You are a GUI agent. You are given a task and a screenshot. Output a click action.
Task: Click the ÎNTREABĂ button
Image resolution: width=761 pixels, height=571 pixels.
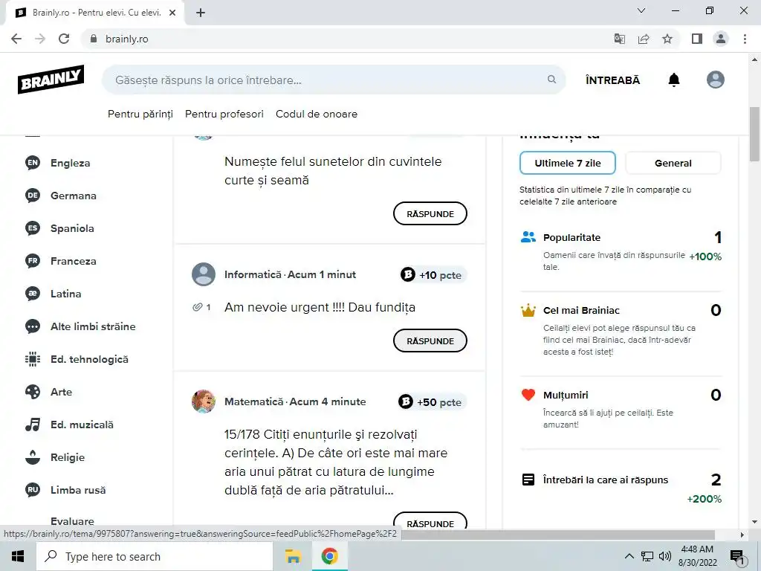coord(612,80)
